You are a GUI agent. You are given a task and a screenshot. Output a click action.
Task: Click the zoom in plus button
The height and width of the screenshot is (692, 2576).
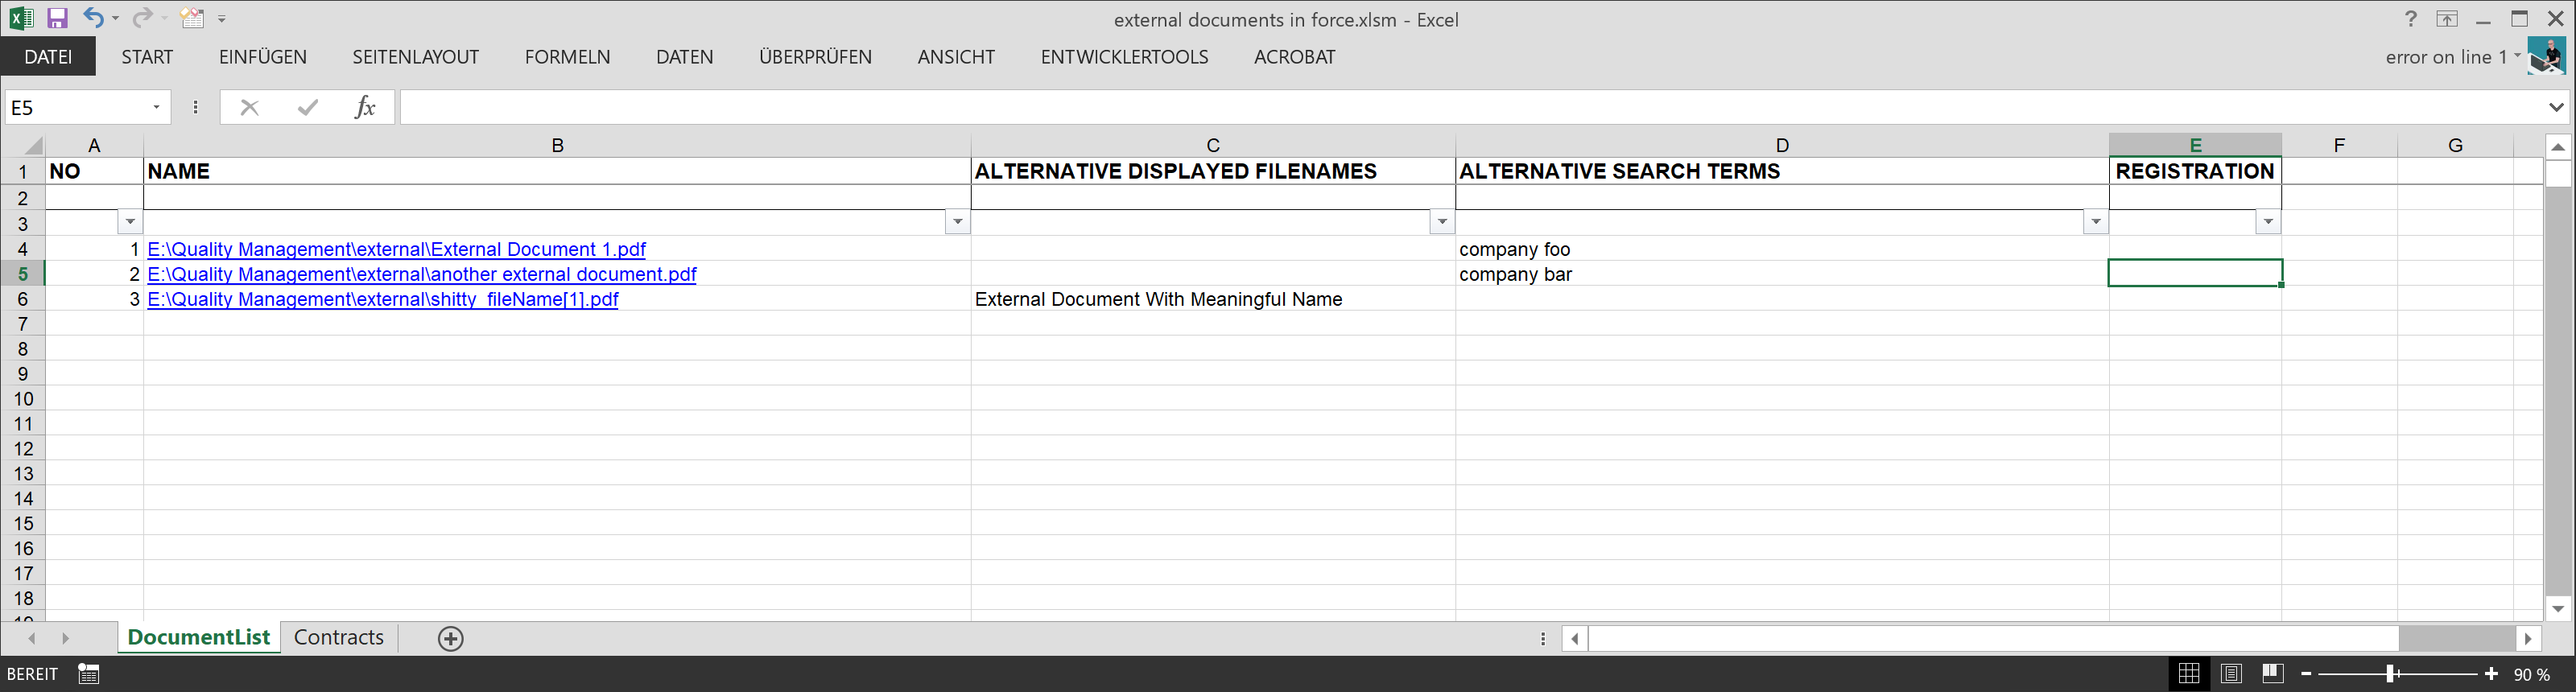pyautogui.click(x=2491, y=674)
